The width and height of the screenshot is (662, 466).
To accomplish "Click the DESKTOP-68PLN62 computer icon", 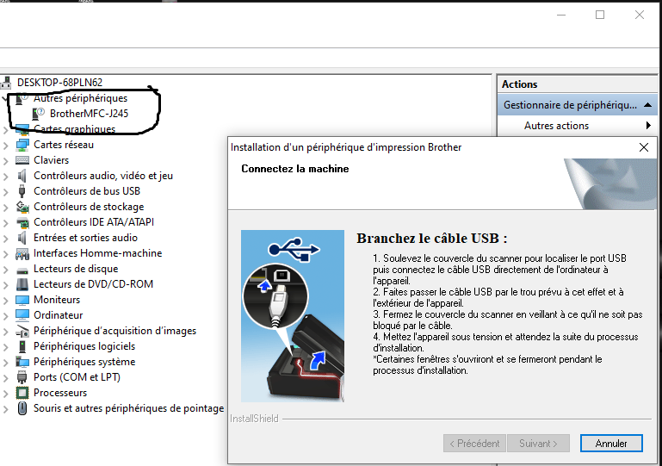I will click(6, 83).
